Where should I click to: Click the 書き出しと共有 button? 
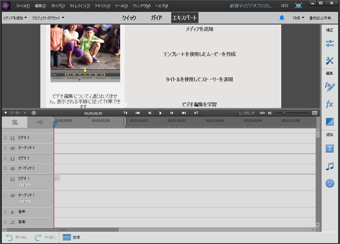pos(320,18)
